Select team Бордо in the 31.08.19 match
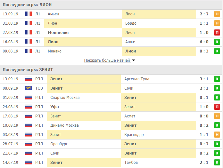The image size is (223, 168). point(131,23)
